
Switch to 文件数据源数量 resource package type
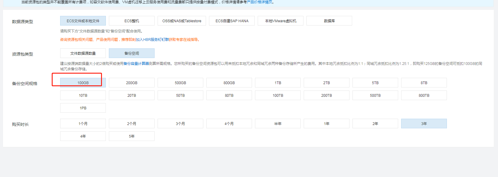(83, 53)
